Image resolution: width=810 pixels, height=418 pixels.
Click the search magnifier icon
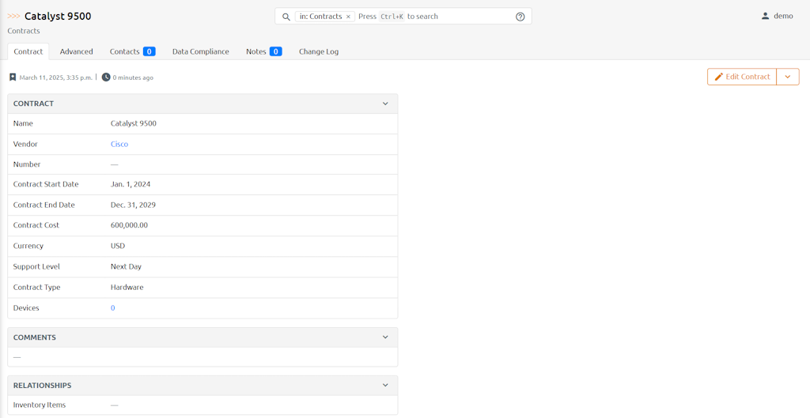286,17
